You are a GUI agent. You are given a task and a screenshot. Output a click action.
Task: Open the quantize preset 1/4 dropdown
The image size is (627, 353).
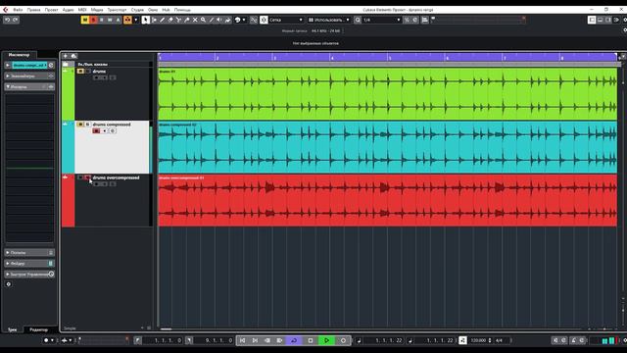(x=381, y=20)
